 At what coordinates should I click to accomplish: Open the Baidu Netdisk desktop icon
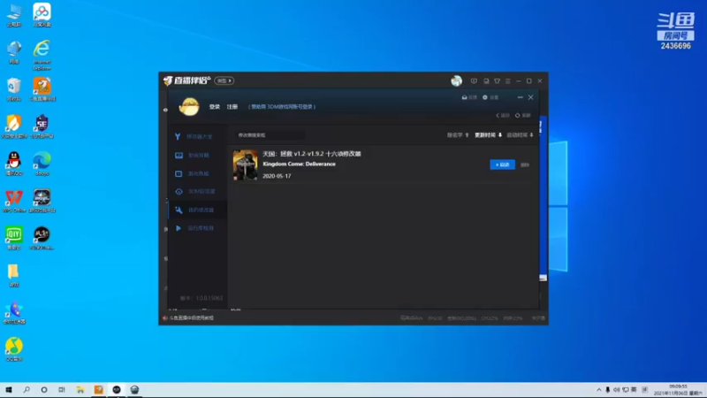pyautogui.click(x=42, y=16)
